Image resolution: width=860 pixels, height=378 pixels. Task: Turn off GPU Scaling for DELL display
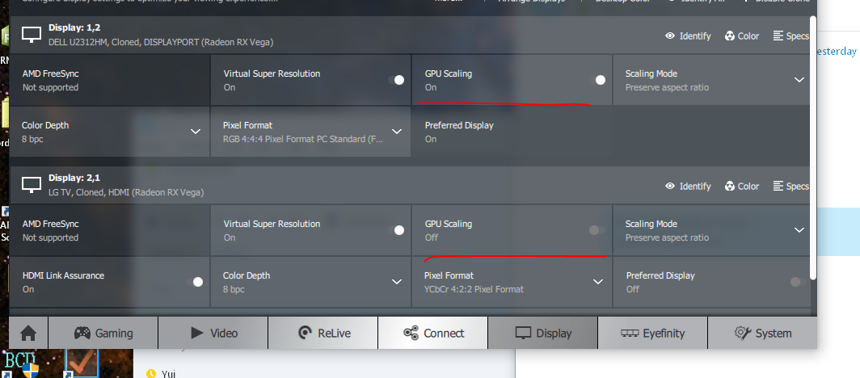pos(597,80)
